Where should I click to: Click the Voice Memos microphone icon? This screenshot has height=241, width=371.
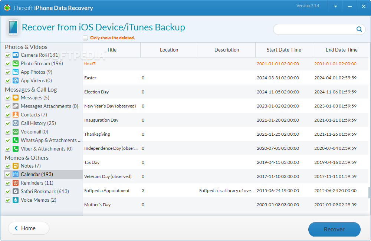click(x=16, y=200)
